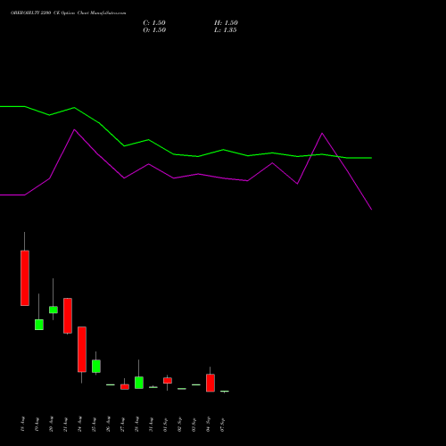Screen dimensions: 446x446
Task: Click the 'L: 1.35' low value
Action: 226,30
